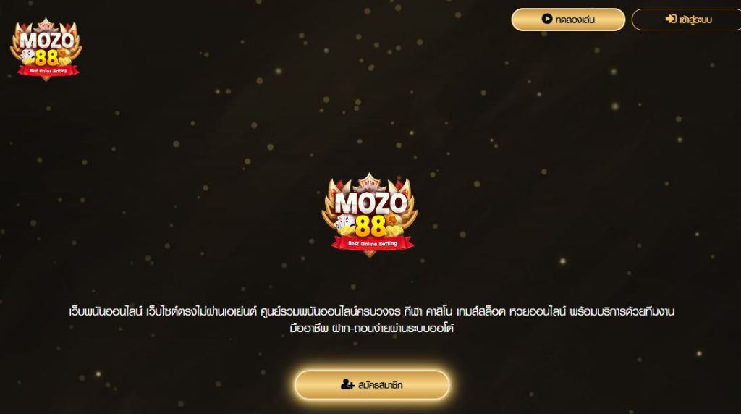Click the large center MOZO88 logo
The width and height of the screenshot is (741, 414).
[x=370, y=215]
